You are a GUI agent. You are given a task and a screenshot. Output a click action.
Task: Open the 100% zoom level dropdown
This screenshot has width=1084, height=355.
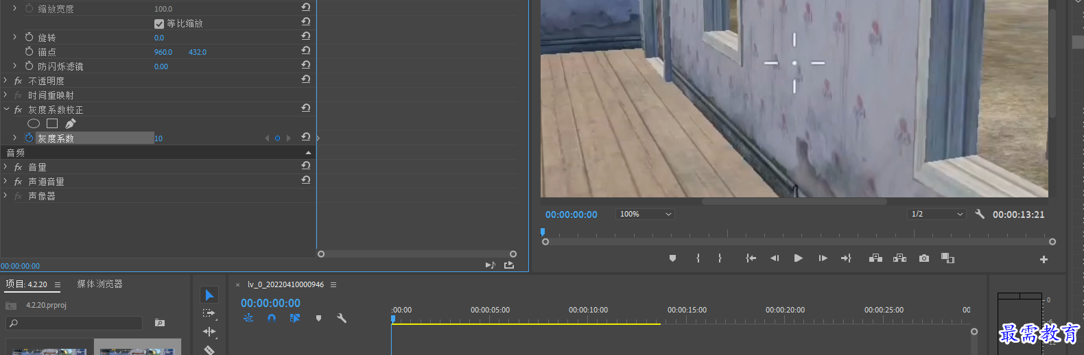(645, 214)
